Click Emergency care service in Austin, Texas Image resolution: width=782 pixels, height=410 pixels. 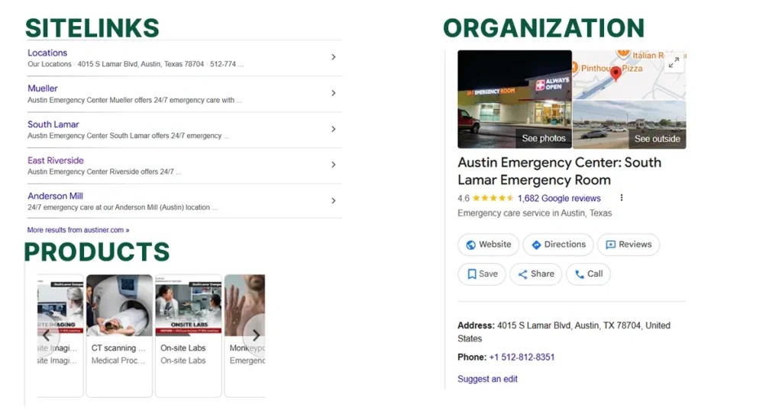535,213
